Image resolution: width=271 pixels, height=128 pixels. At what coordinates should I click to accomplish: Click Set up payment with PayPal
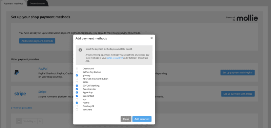237,73
